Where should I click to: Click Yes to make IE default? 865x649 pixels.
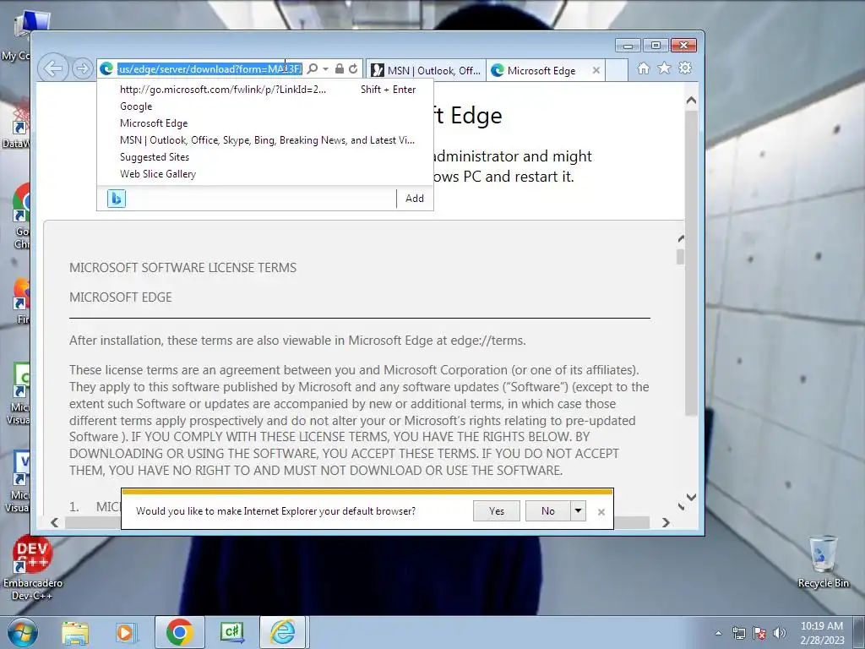(x=497, y=511)
